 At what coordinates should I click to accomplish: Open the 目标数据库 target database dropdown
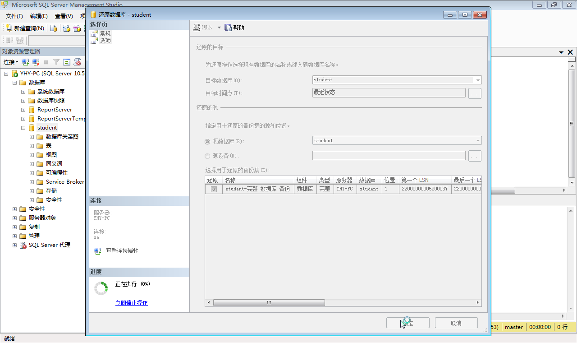point(478,80)
